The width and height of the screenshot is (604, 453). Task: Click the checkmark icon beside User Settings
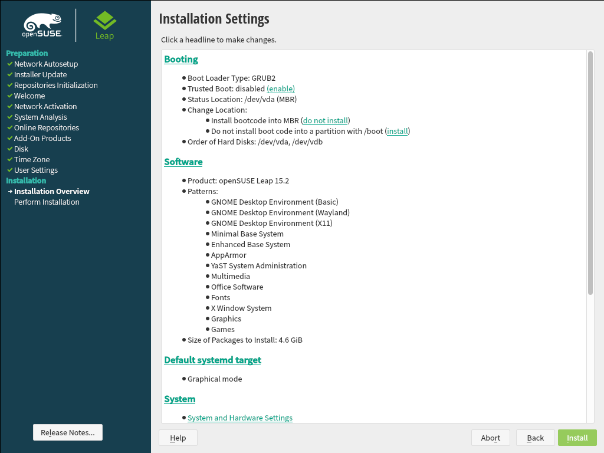click(x=9, y=170)
